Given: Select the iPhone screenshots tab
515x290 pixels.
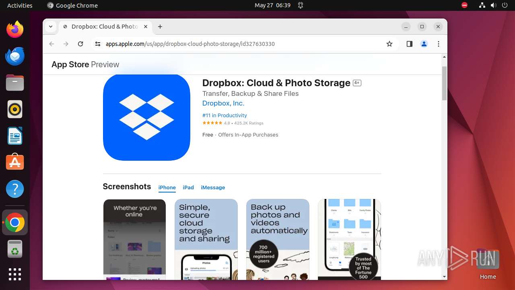Looking at the screenshot, I should pos(167,187).
